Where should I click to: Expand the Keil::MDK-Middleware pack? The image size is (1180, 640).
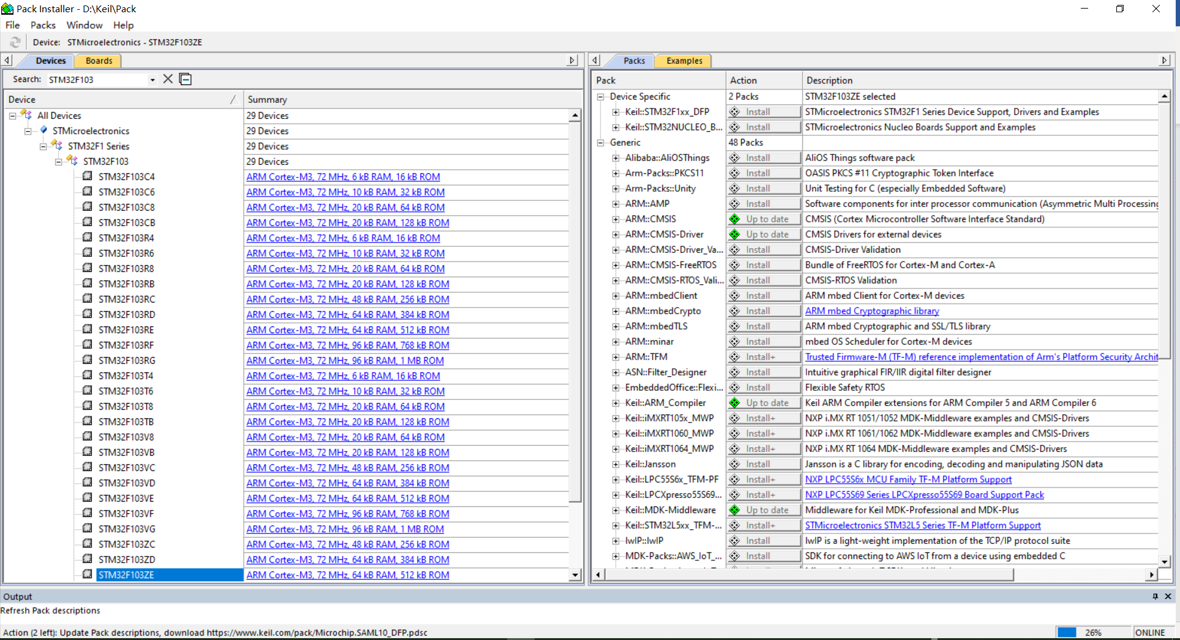point(615,510)
